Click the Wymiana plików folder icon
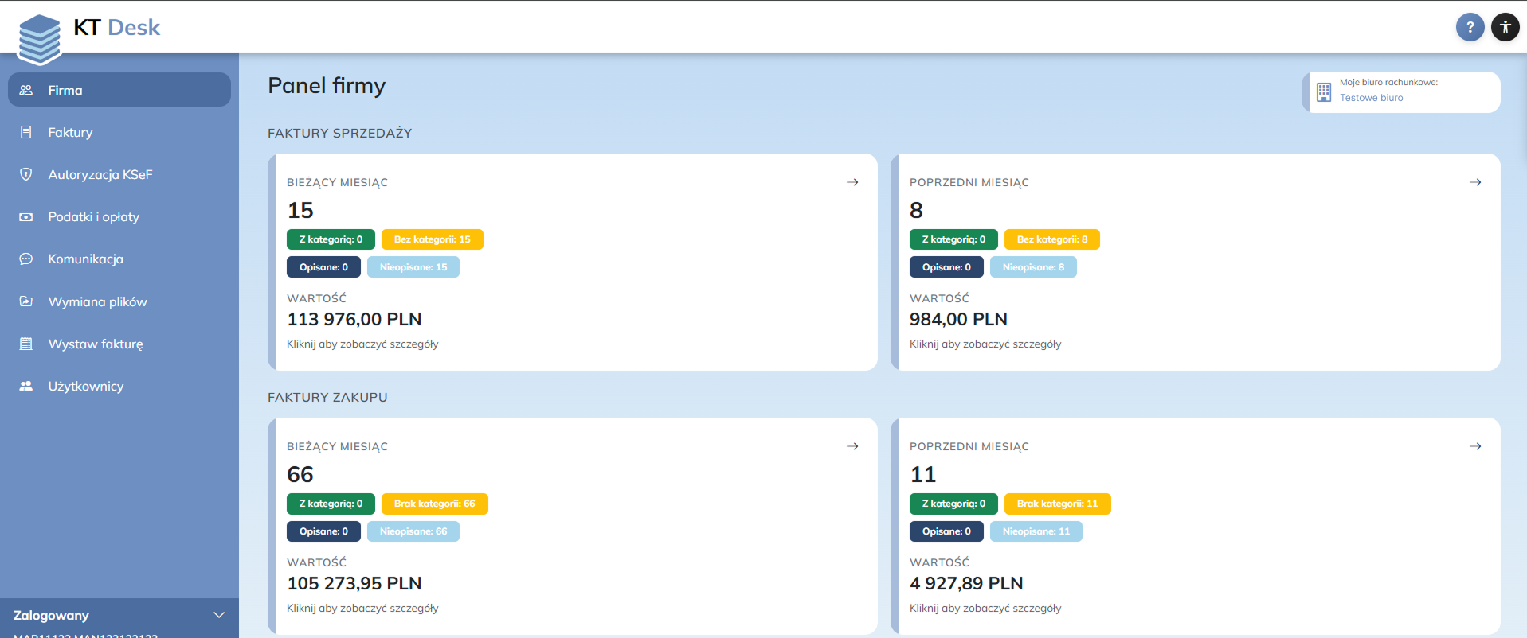 coord(26,301)
